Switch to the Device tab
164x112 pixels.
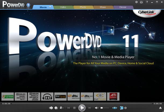pyautogui.click(x=123, y=7)
